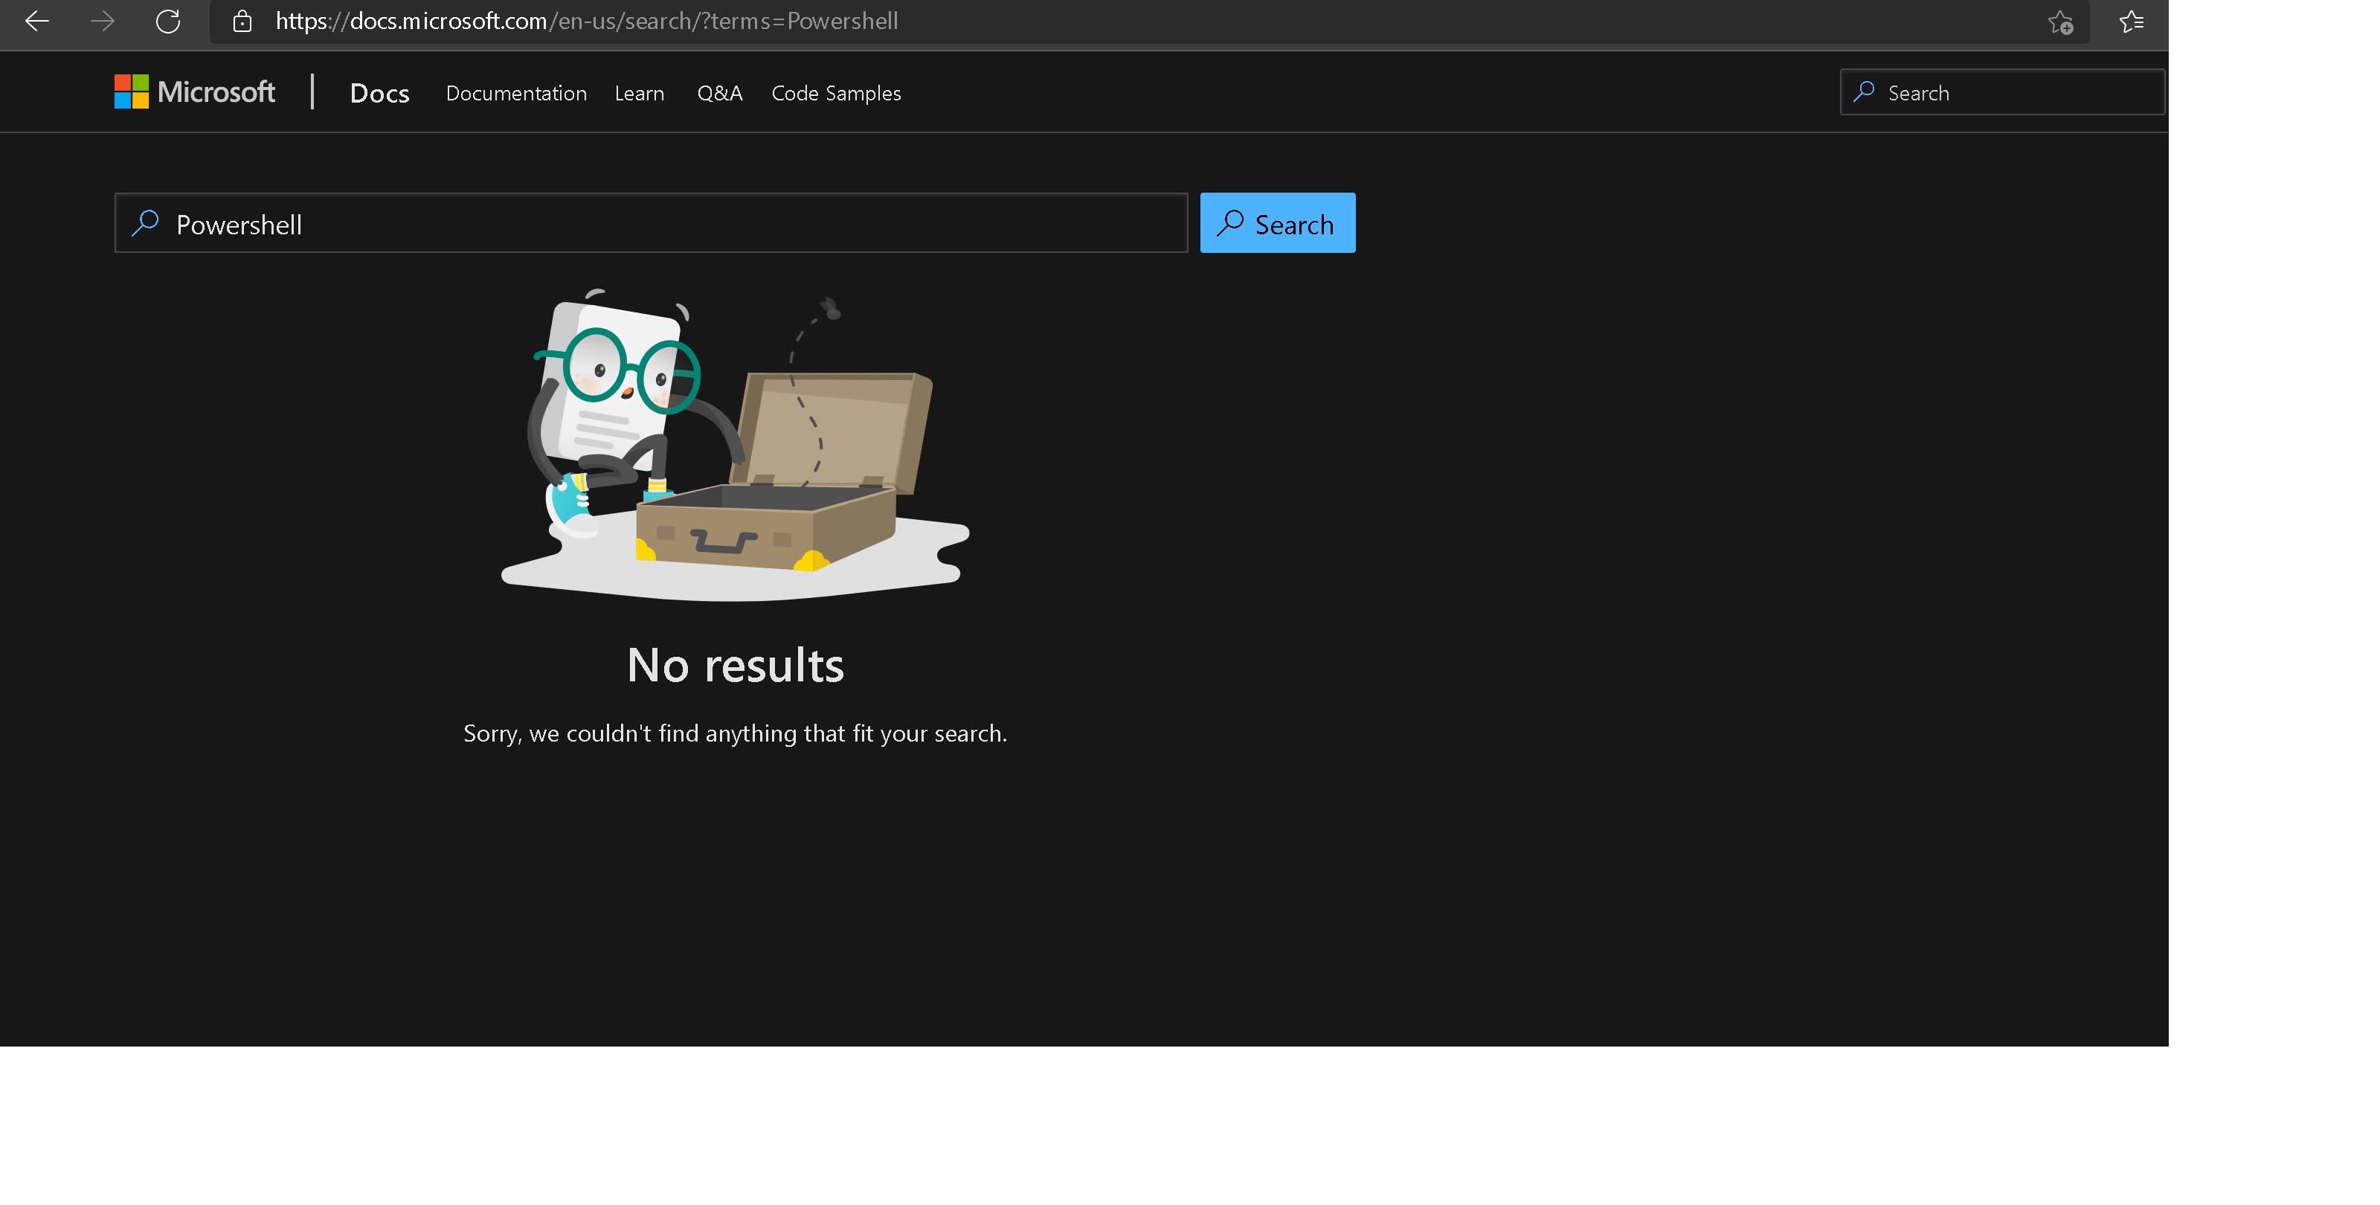
Task: Click the page reload icon
Action: 169,22
